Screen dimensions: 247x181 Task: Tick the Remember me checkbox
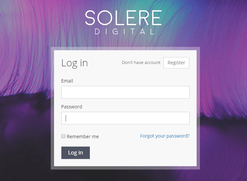[x=63, y=136]
